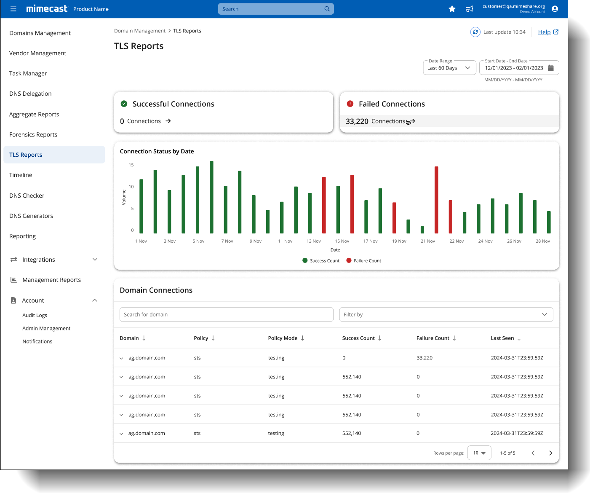Click the Integrations sidebar icon
This screenshot has width=590, height=493.
pyautogui.click(x=13, y=260)
